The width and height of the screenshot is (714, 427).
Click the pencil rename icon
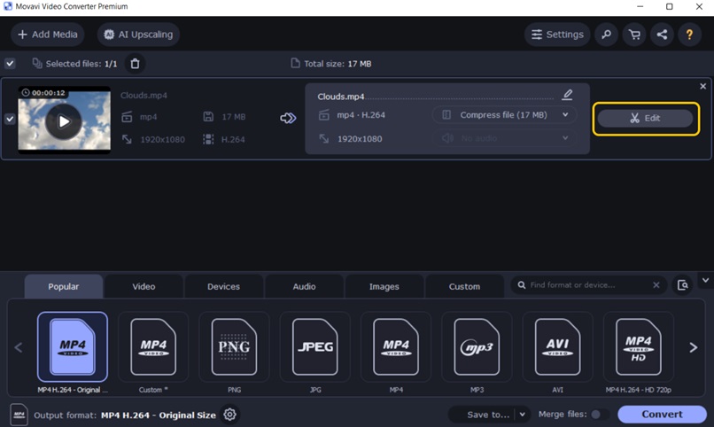pyautogui.click(x=567, y=95)
